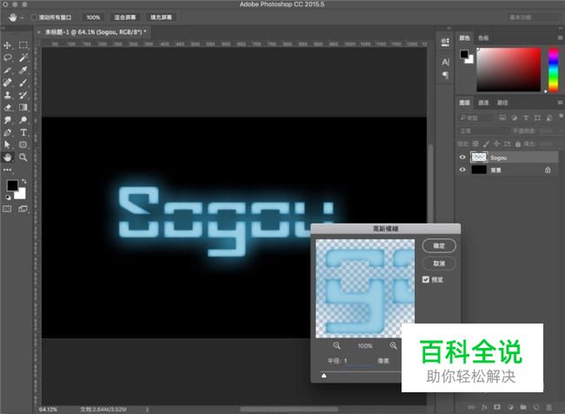Select the Move tool
This screenshot has height=414, width=565.
[7, 45]
